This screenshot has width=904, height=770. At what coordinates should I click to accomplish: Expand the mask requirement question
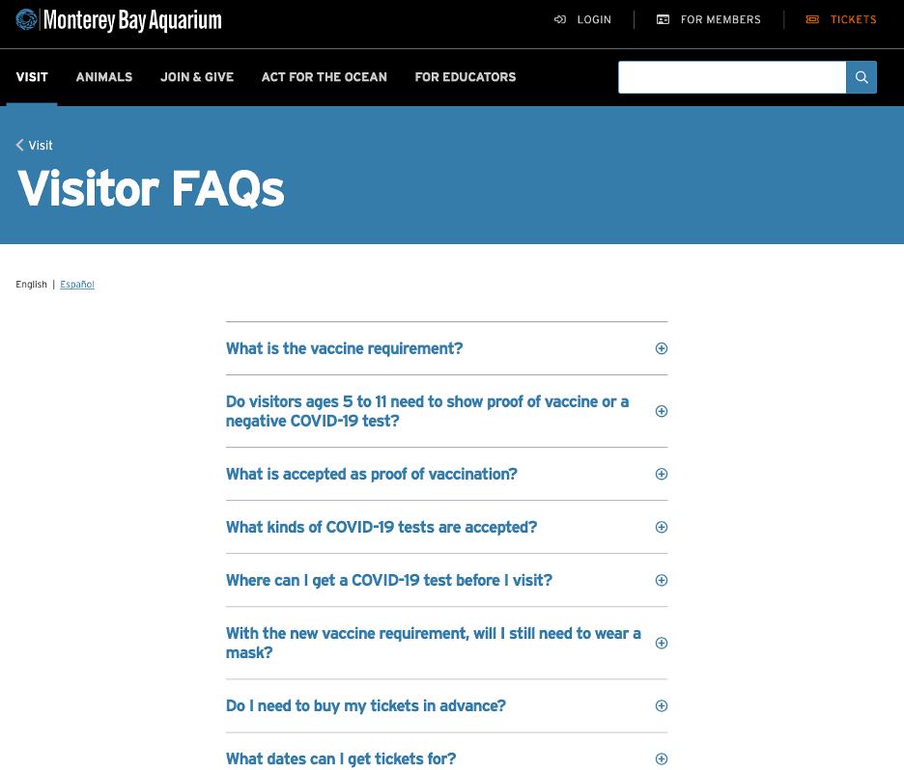433,643
